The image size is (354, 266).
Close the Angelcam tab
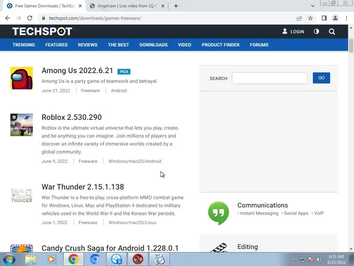click(163, 6)
